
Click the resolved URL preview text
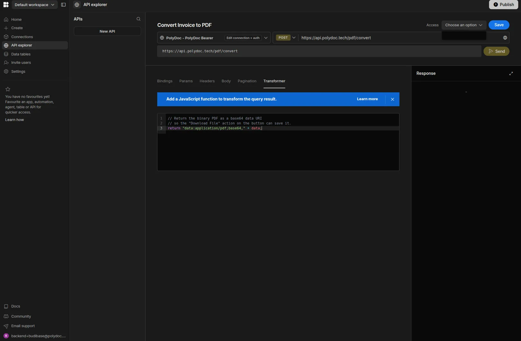coord(200,51)
